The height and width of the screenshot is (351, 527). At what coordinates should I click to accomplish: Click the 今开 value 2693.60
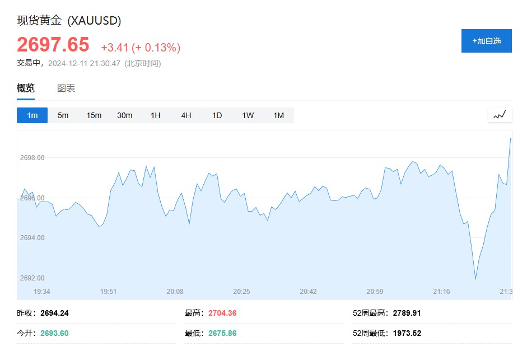point(54,334)
